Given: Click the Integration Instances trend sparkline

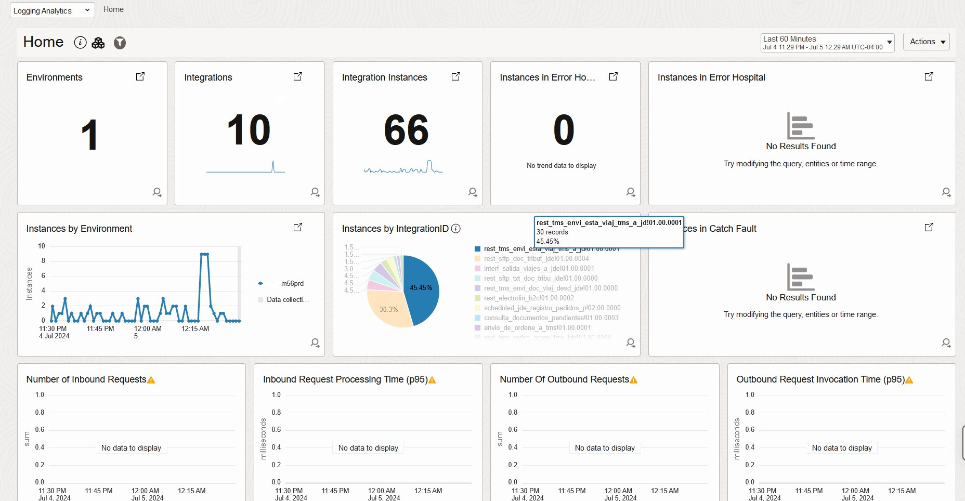Looking at the screenshot, I should coord(403,167).
